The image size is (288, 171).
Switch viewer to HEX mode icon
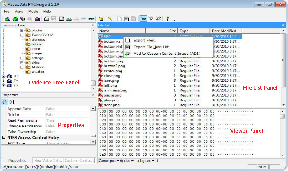158,19
